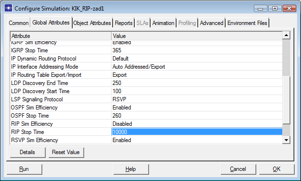The height and width of the screenshot is (181, 301).
Task: Close the Configure Simulation window
Action: point(289,9)
